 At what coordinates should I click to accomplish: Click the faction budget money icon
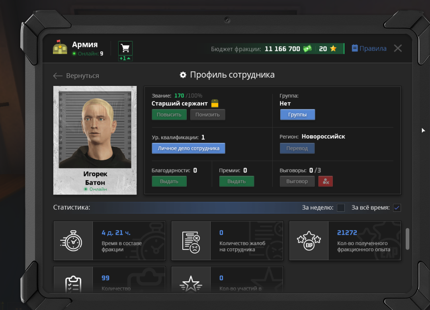point(307,49)
